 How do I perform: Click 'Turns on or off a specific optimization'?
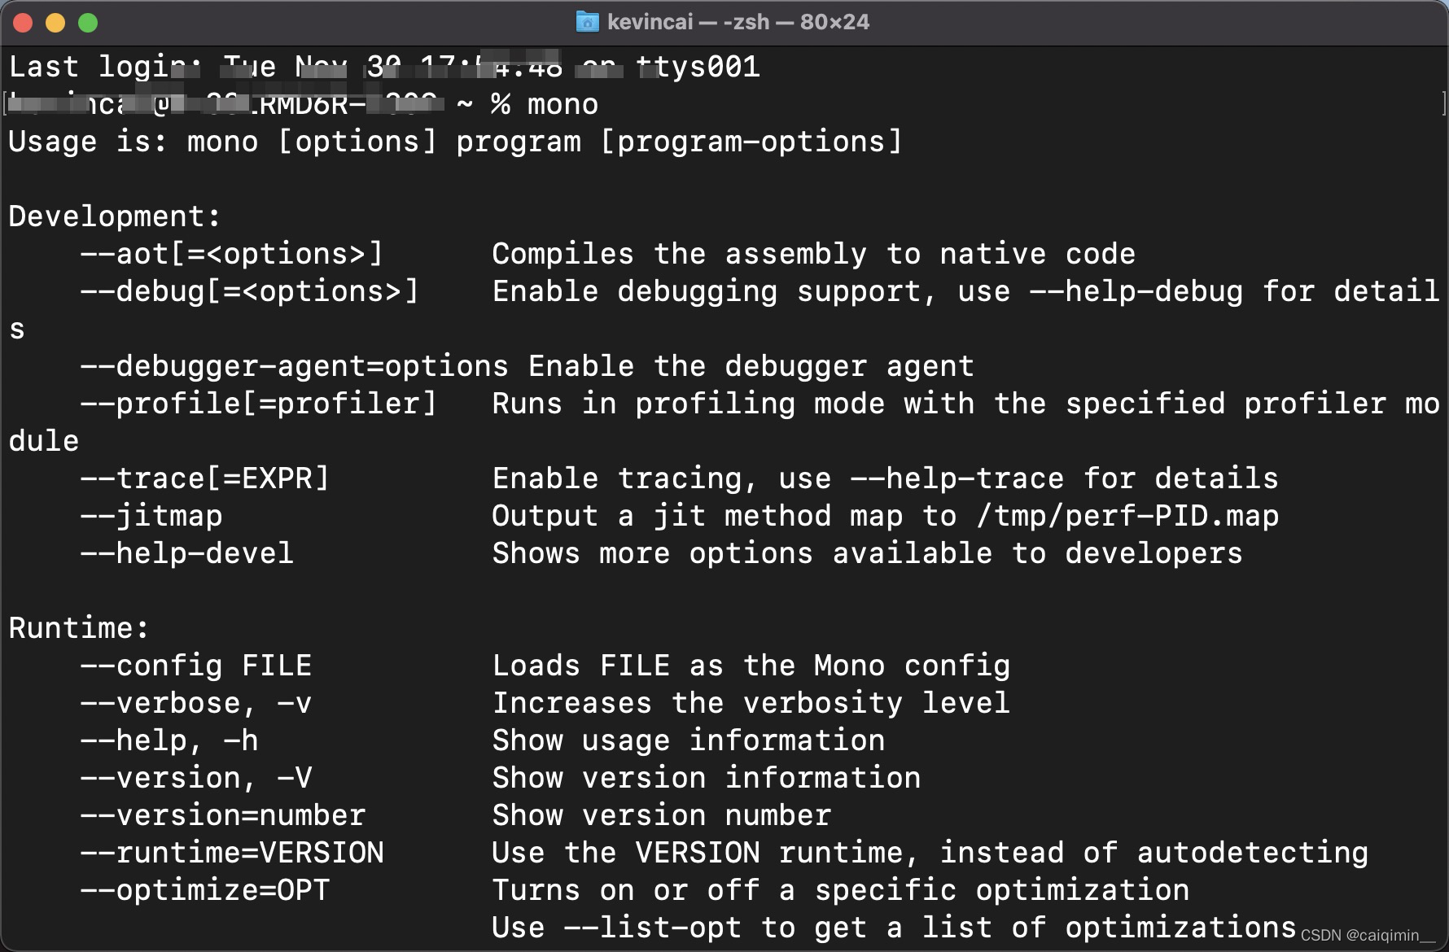[x=840, y=891]
